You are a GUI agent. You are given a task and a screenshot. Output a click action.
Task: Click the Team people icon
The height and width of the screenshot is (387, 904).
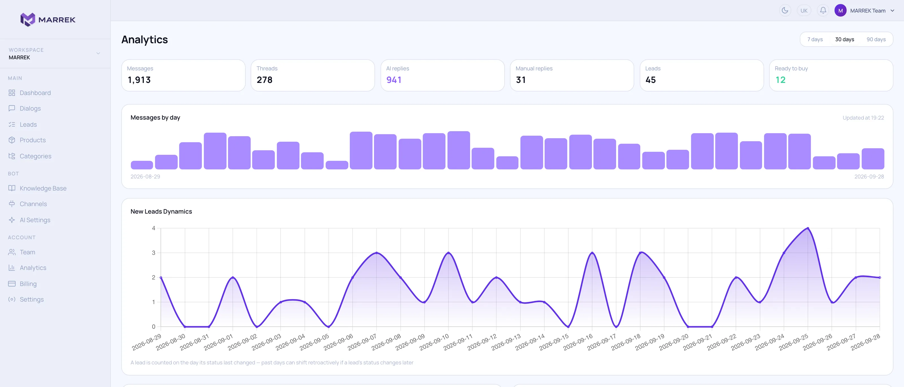[x=12, y=252]
